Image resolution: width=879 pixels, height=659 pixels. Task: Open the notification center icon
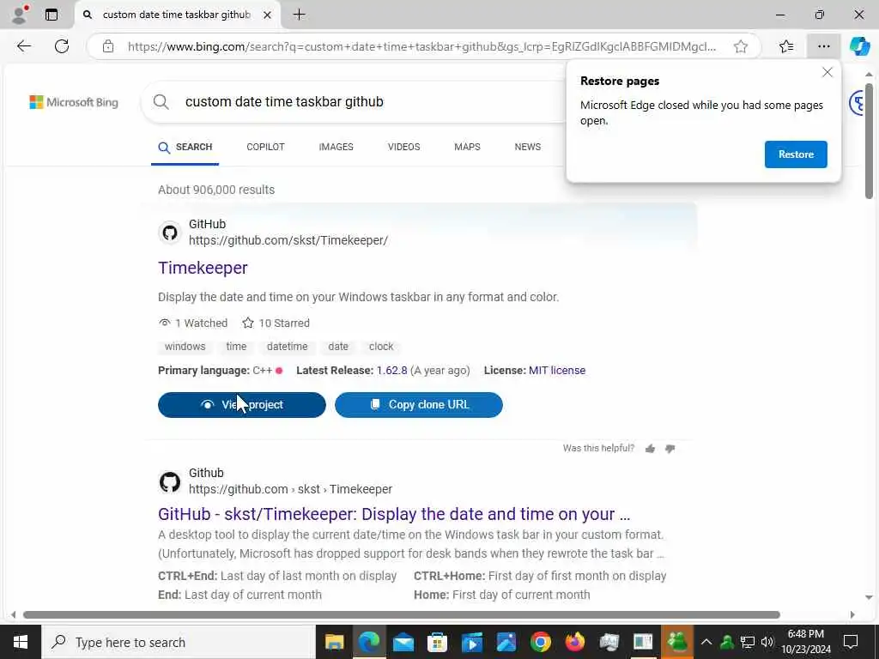click(851, 642)
